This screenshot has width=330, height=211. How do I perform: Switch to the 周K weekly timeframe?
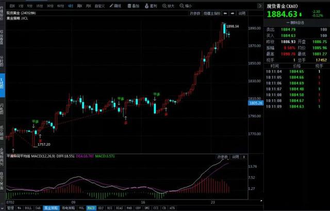pyautogui.click(x=79, y=6)
